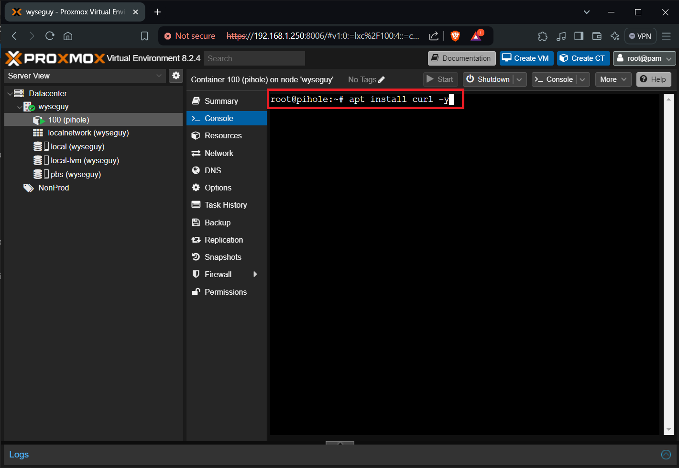
Task: Select the NonProd tag entry
Action: pos(94,188)
